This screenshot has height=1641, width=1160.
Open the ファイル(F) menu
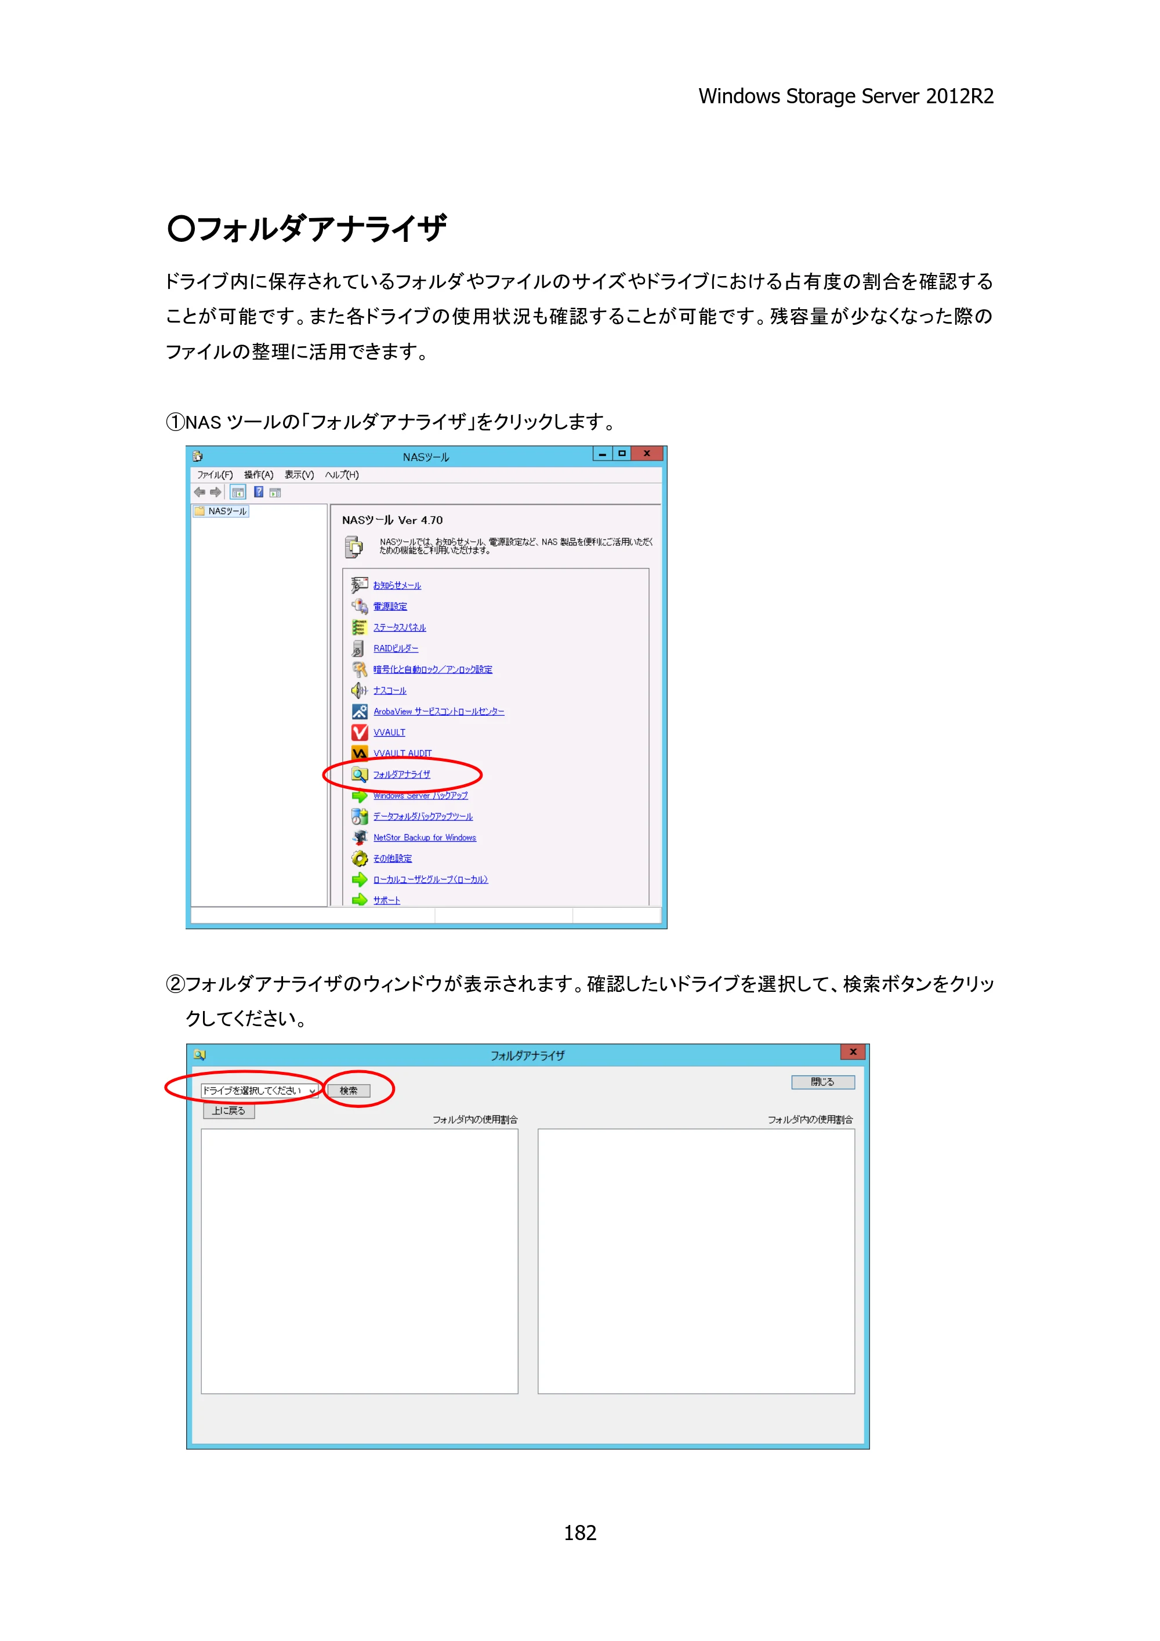[215, 474]
